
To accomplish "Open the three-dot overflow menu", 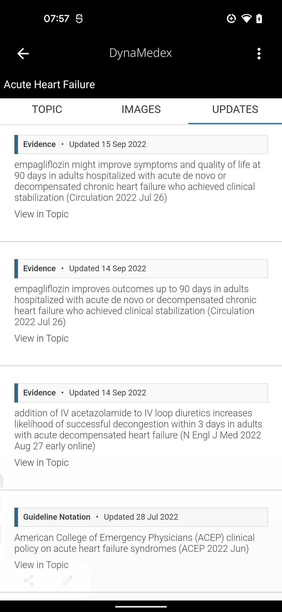I will (259, 54).
